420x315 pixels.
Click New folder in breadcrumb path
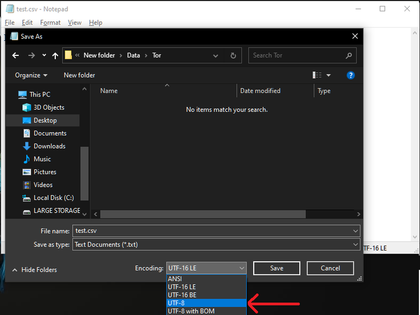point(99,55)
